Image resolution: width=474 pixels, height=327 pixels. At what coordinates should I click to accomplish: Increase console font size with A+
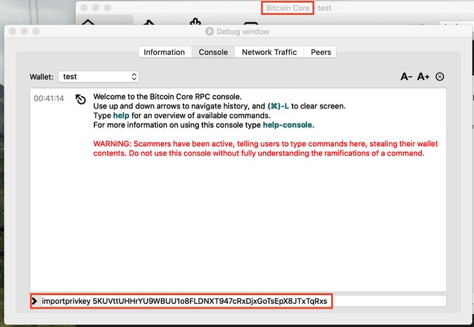tap(423, 77)
